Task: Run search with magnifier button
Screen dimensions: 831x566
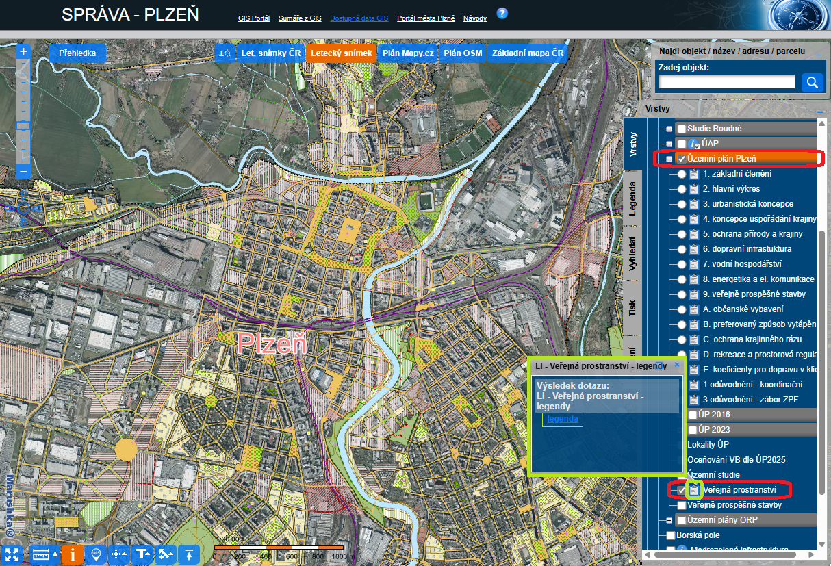Action: point(813,83)
